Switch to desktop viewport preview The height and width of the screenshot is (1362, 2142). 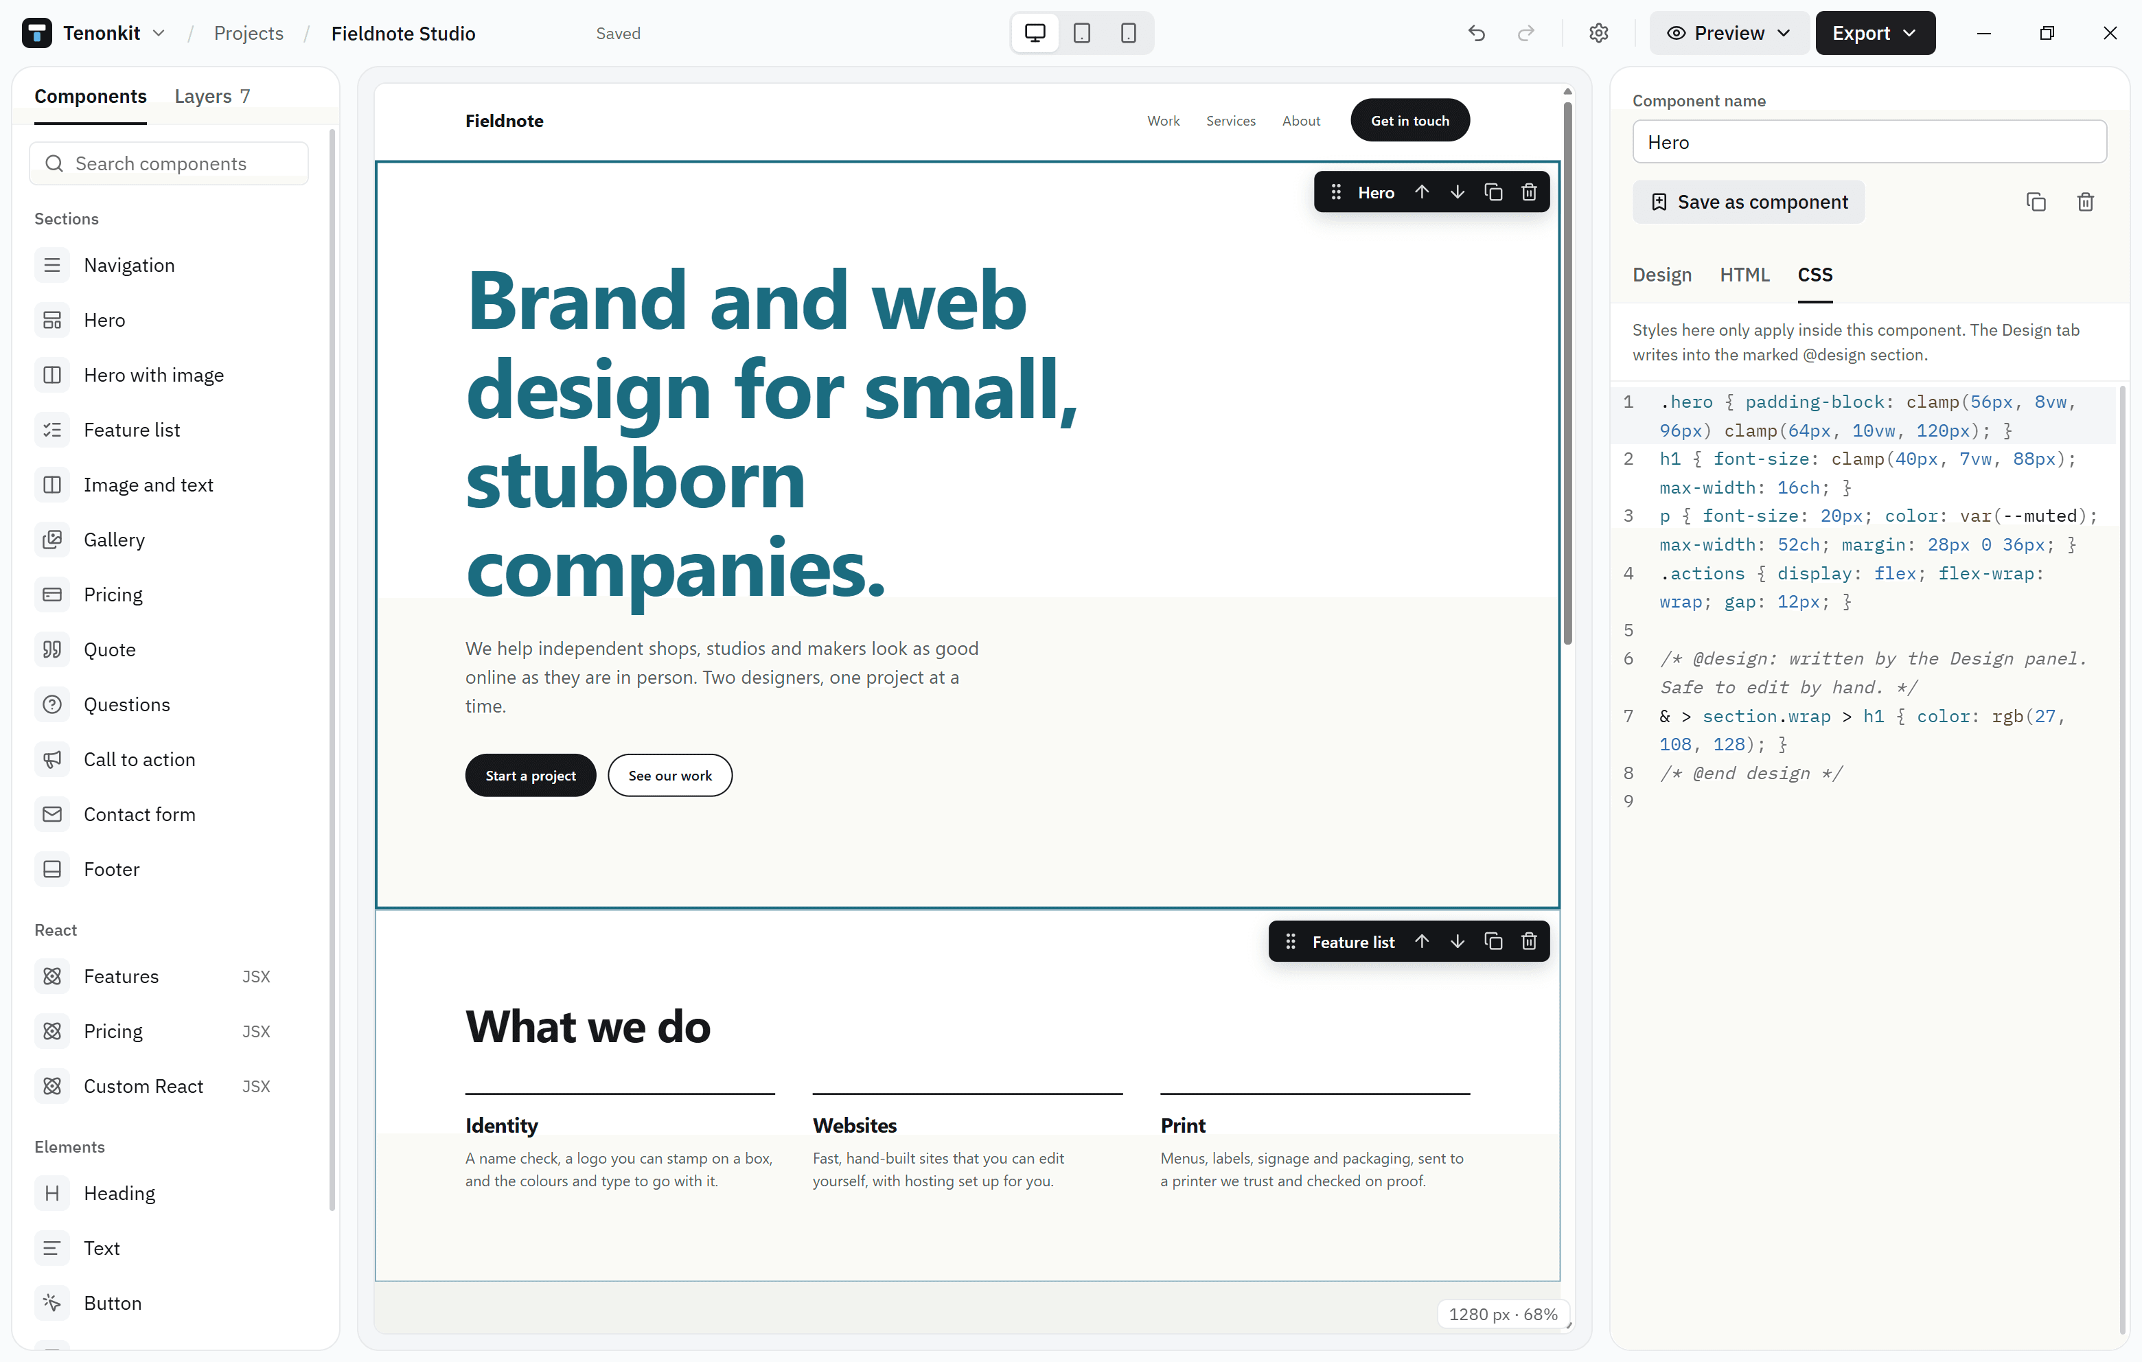click(1035, 33)
